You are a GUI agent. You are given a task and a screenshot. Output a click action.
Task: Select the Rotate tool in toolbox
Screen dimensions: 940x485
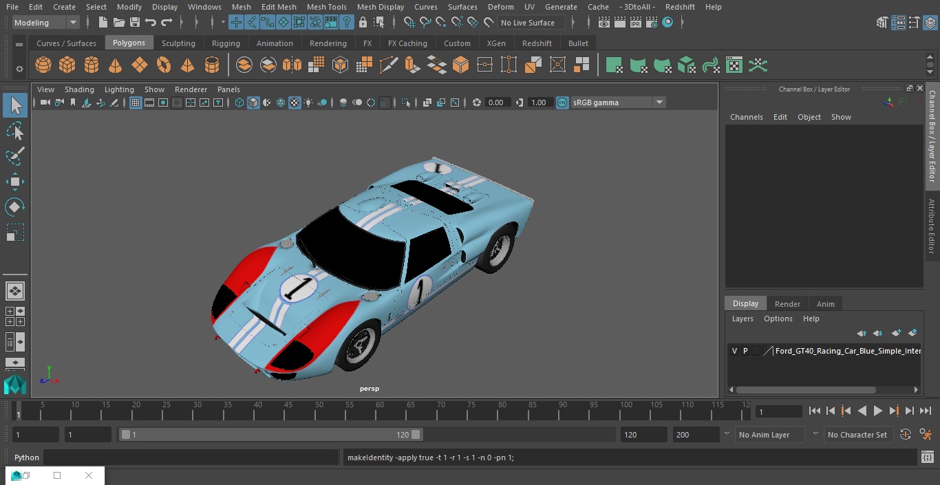coord(15,207)
